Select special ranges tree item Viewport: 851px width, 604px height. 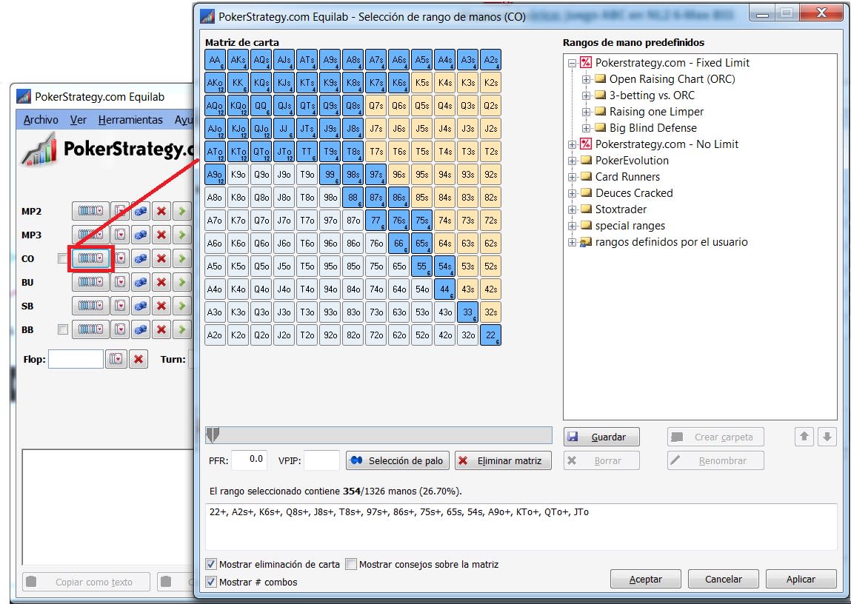(x=630, y=226)
